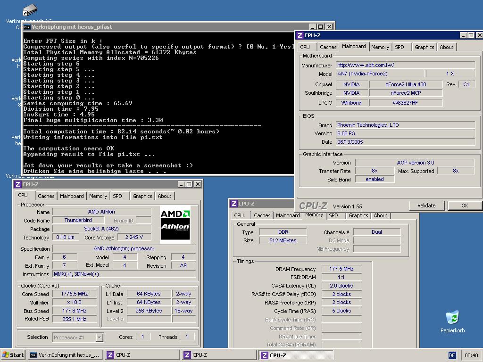This screenshot has width=483, height=362.
Task: Click the Start button on the taskbar
Action: pyautogui.click(x=13, y=355)
